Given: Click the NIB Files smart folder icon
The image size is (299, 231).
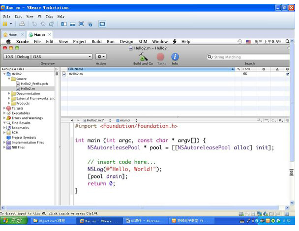Looking at the screenshot, I should point(8,147).
